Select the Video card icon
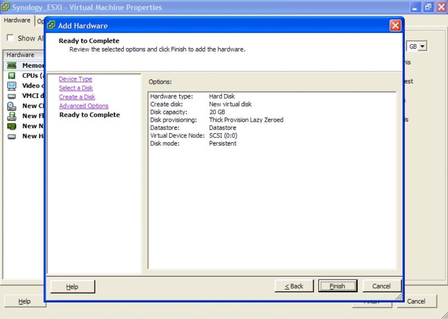Viewport: 448px width, 319px height. 12,85
